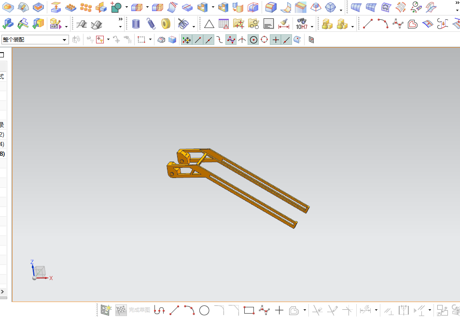The width and height of the screenshot is (460, 317).
Task: Toggle Midpoint snap
Action: point(209,40)
